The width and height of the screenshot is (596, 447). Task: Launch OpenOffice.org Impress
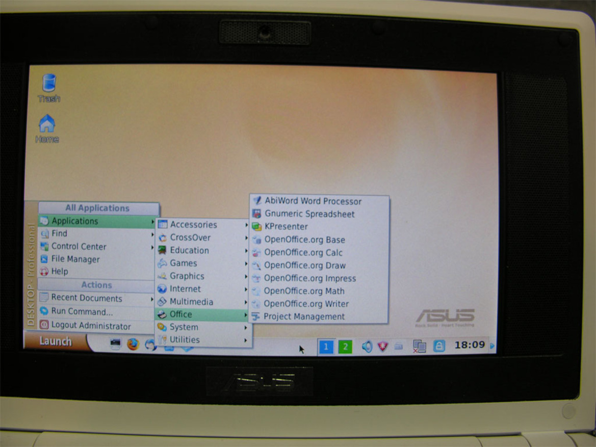point(320,278)
